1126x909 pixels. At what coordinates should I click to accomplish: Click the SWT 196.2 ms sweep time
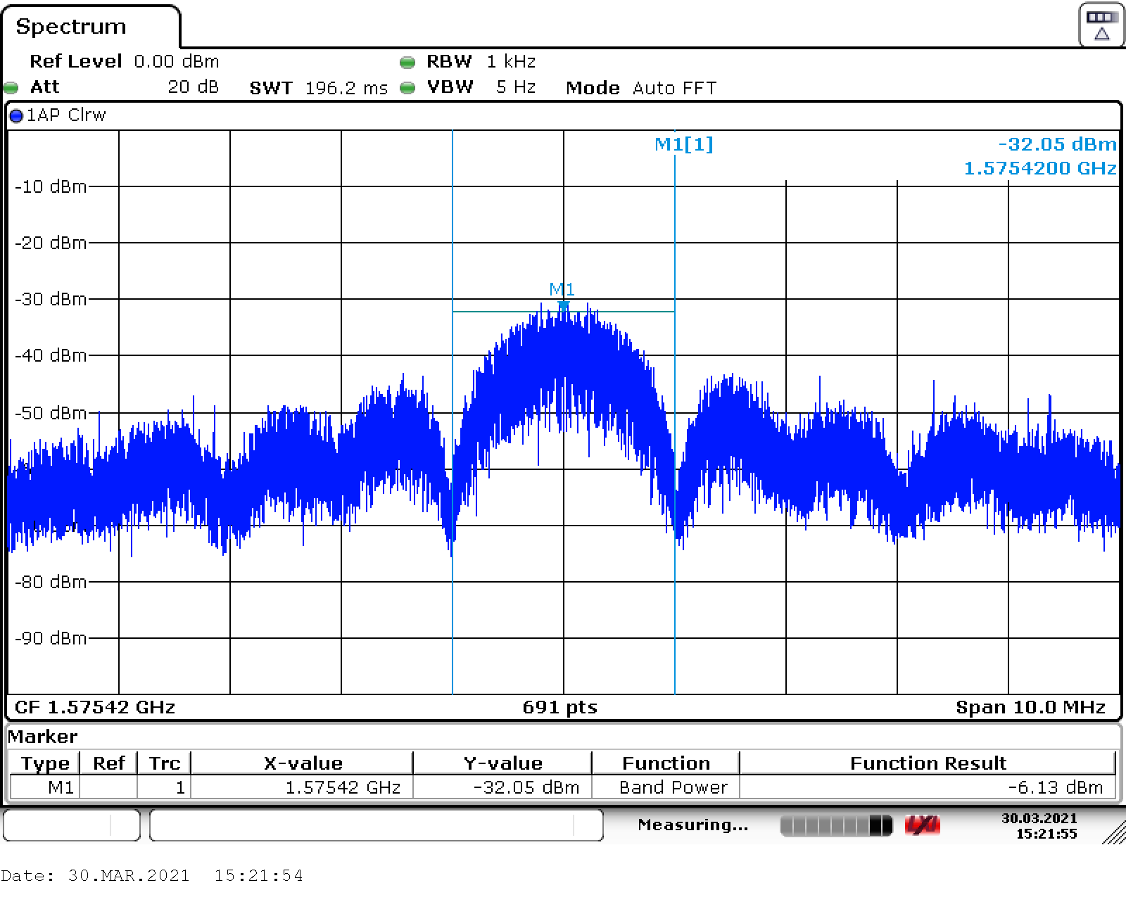(318, 88)
